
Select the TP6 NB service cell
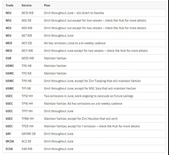coord(27,66)
